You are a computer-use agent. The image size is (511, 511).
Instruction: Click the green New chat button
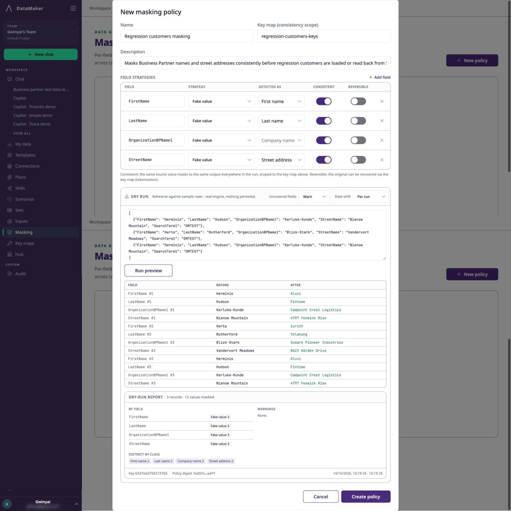(41, 54)
